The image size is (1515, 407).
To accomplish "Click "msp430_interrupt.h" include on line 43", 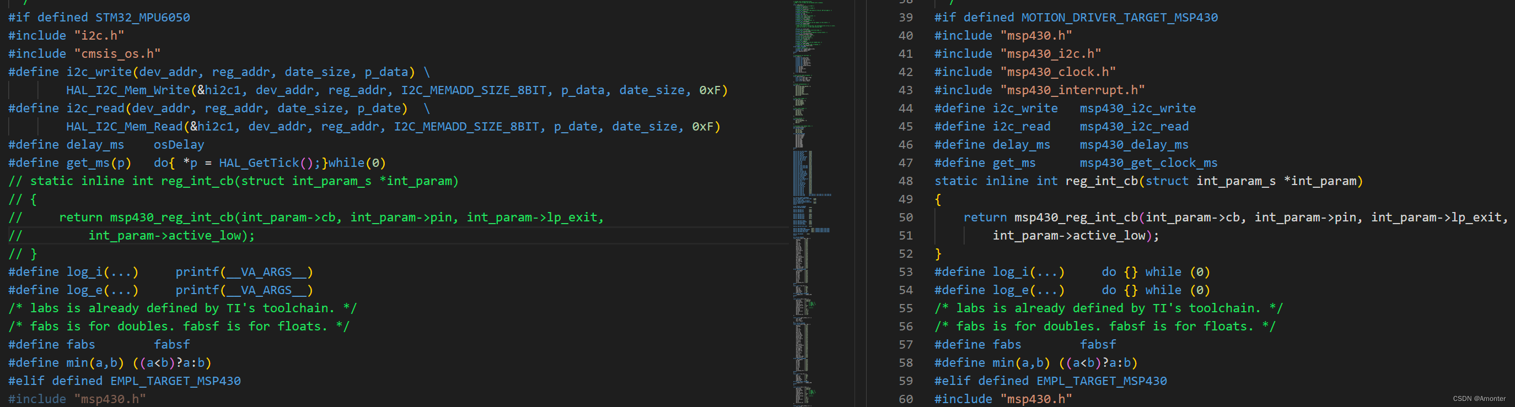I will click(1073, 90).
